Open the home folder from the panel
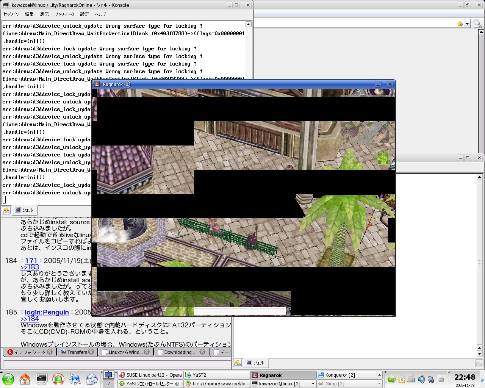The image size is (485, 388). click(x=25, y=379)
